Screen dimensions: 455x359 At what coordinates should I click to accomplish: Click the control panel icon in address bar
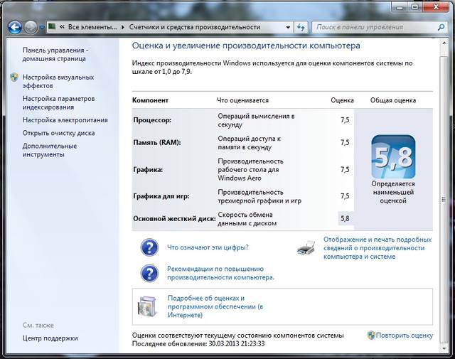pos(53,27)
